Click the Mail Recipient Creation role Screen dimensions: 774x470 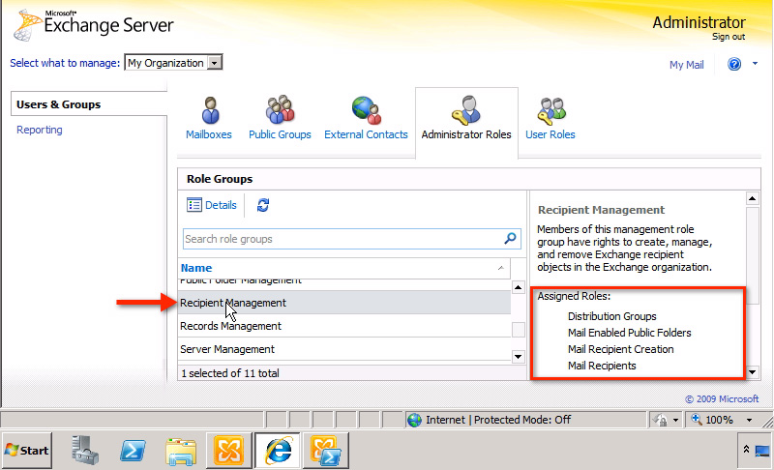620,349
